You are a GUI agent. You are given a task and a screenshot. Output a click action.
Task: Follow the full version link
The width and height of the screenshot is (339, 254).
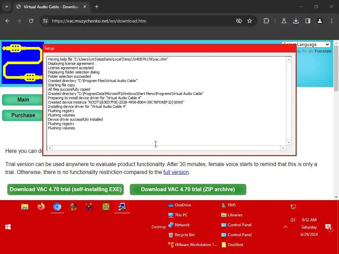[176, 172]
